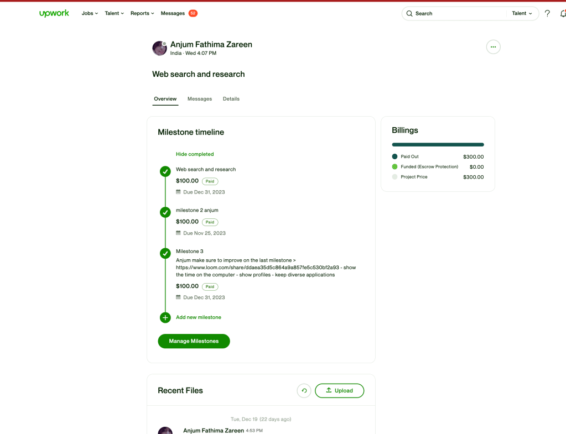The image size is (566, 434).
Task: Click Anjum's profile avatar at the top
Action: tap(159, 48)
